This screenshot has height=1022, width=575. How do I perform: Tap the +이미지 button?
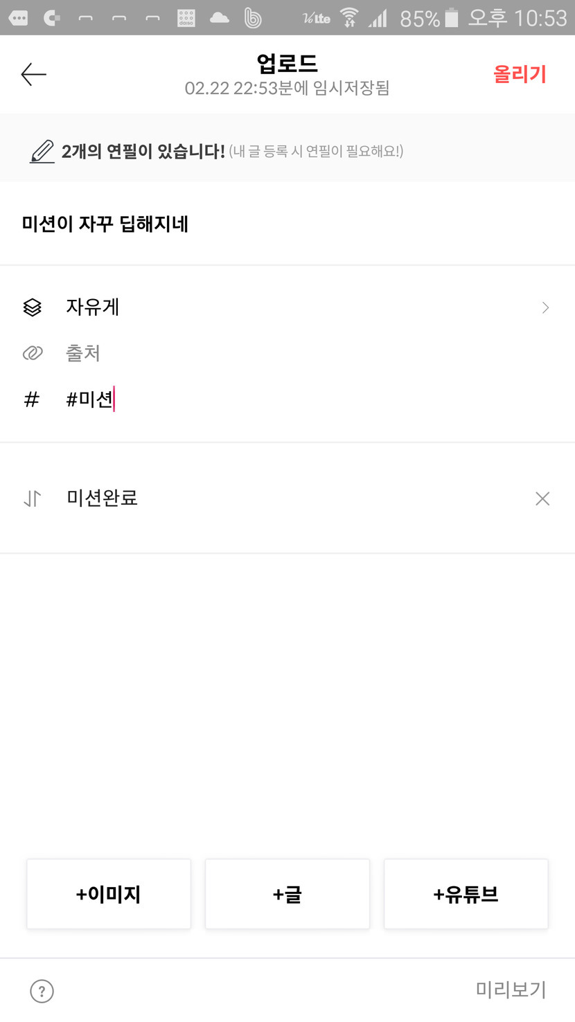click(x=109, y=894)
